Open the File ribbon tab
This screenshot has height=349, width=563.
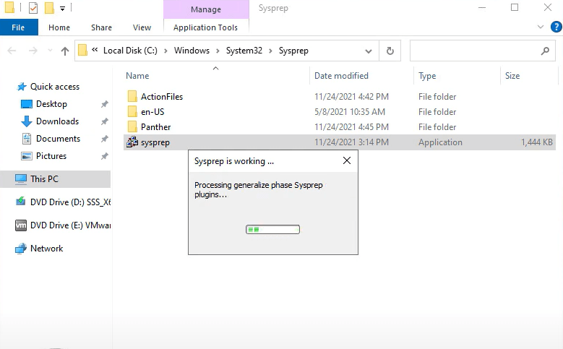[x=19, y=27]
